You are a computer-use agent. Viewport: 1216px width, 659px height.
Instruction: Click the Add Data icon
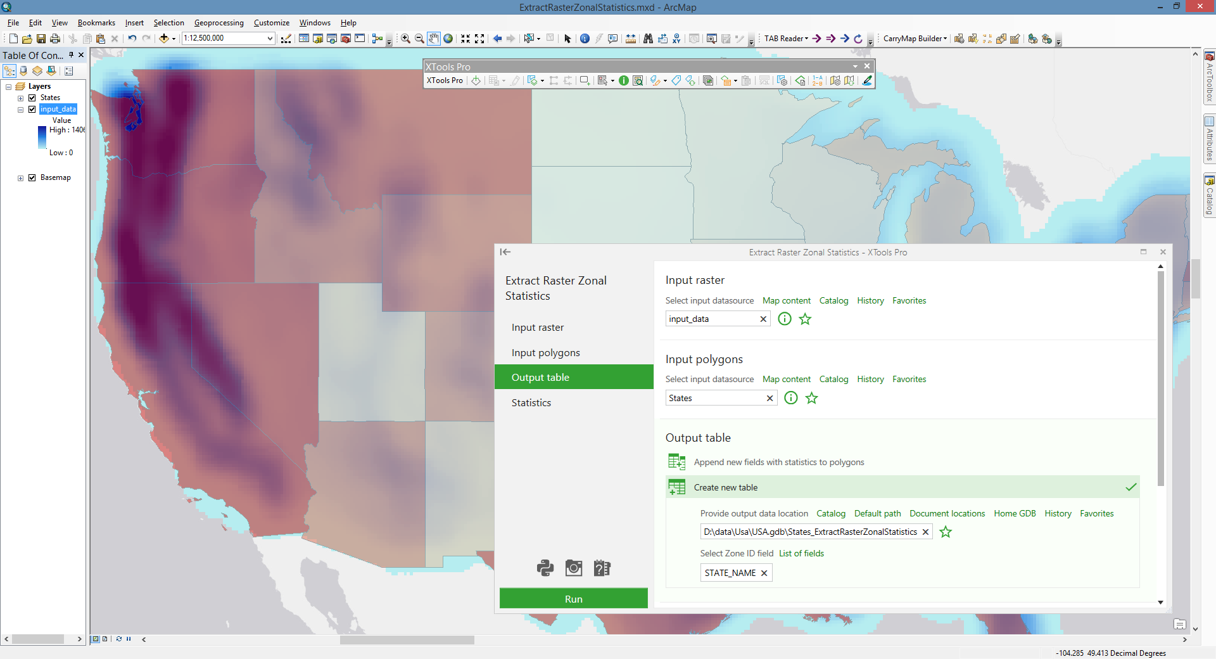click(164, 39)
